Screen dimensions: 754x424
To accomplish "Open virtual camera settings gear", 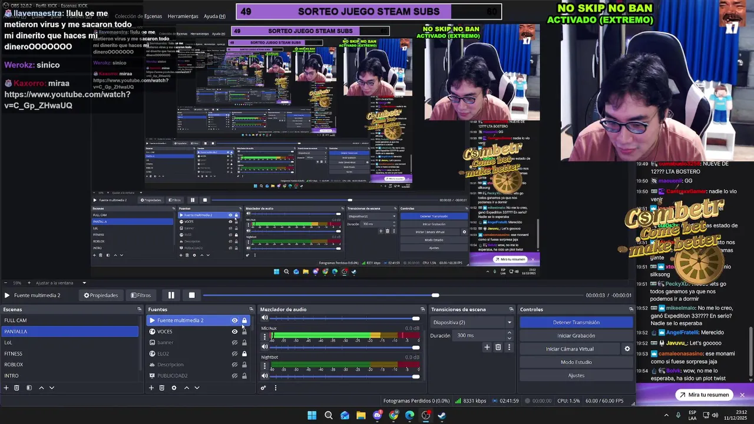I will coord(627,349).
